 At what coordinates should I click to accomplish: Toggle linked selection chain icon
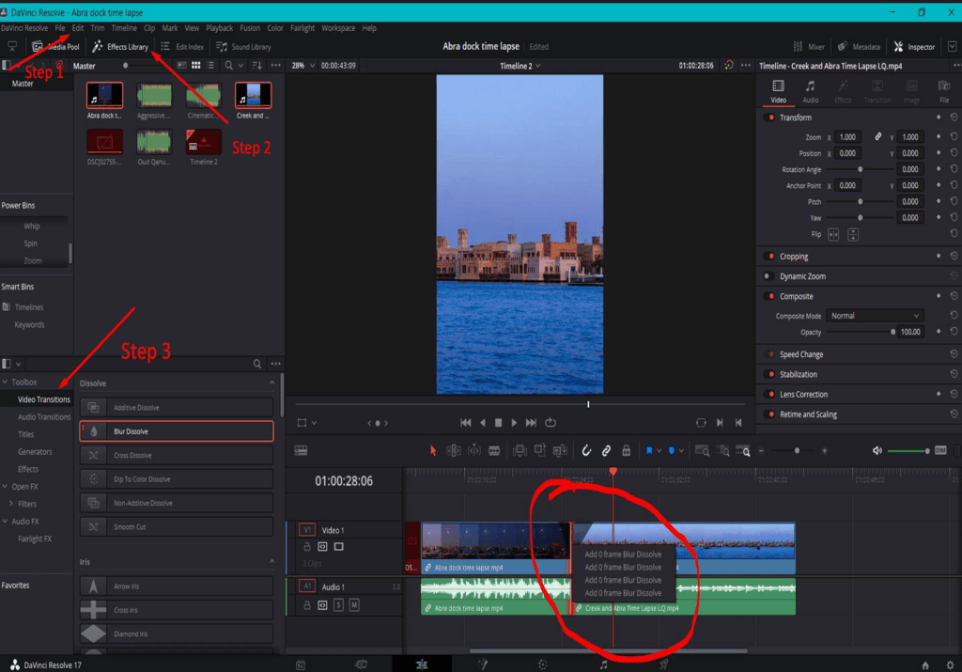[606, 451]
